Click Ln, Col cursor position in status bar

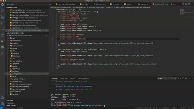coord(138,108)
